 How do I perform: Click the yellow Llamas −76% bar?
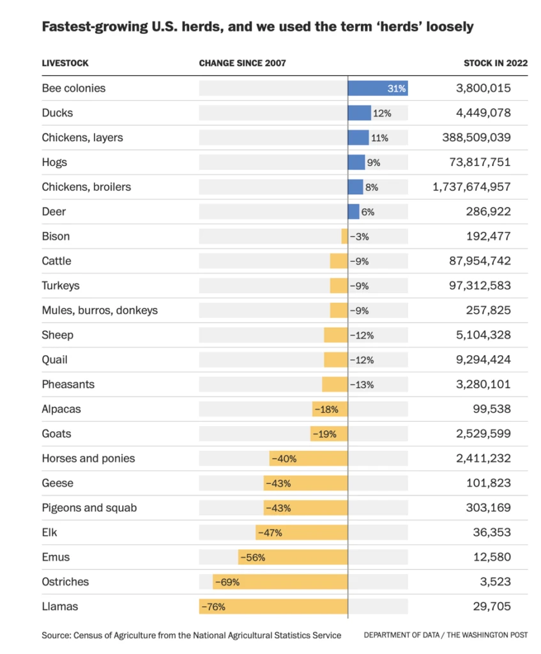pos(273,607)
